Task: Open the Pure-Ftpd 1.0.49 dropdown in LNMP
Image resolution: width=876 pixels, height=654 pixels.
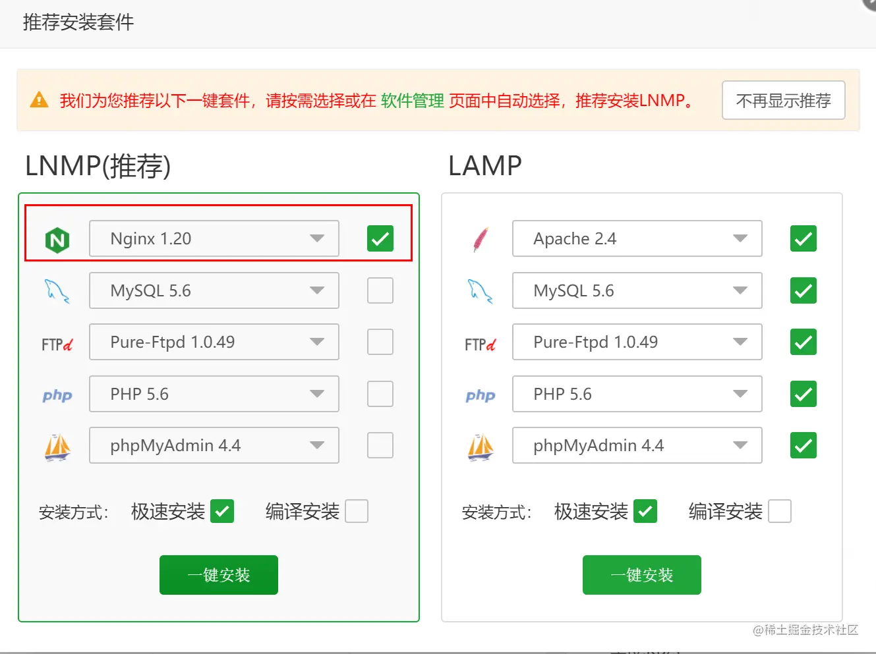Action: pos(214,342)
